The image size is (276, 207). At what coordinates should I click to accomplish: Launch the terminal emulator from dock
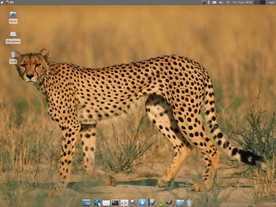click(x=115, y=203)
